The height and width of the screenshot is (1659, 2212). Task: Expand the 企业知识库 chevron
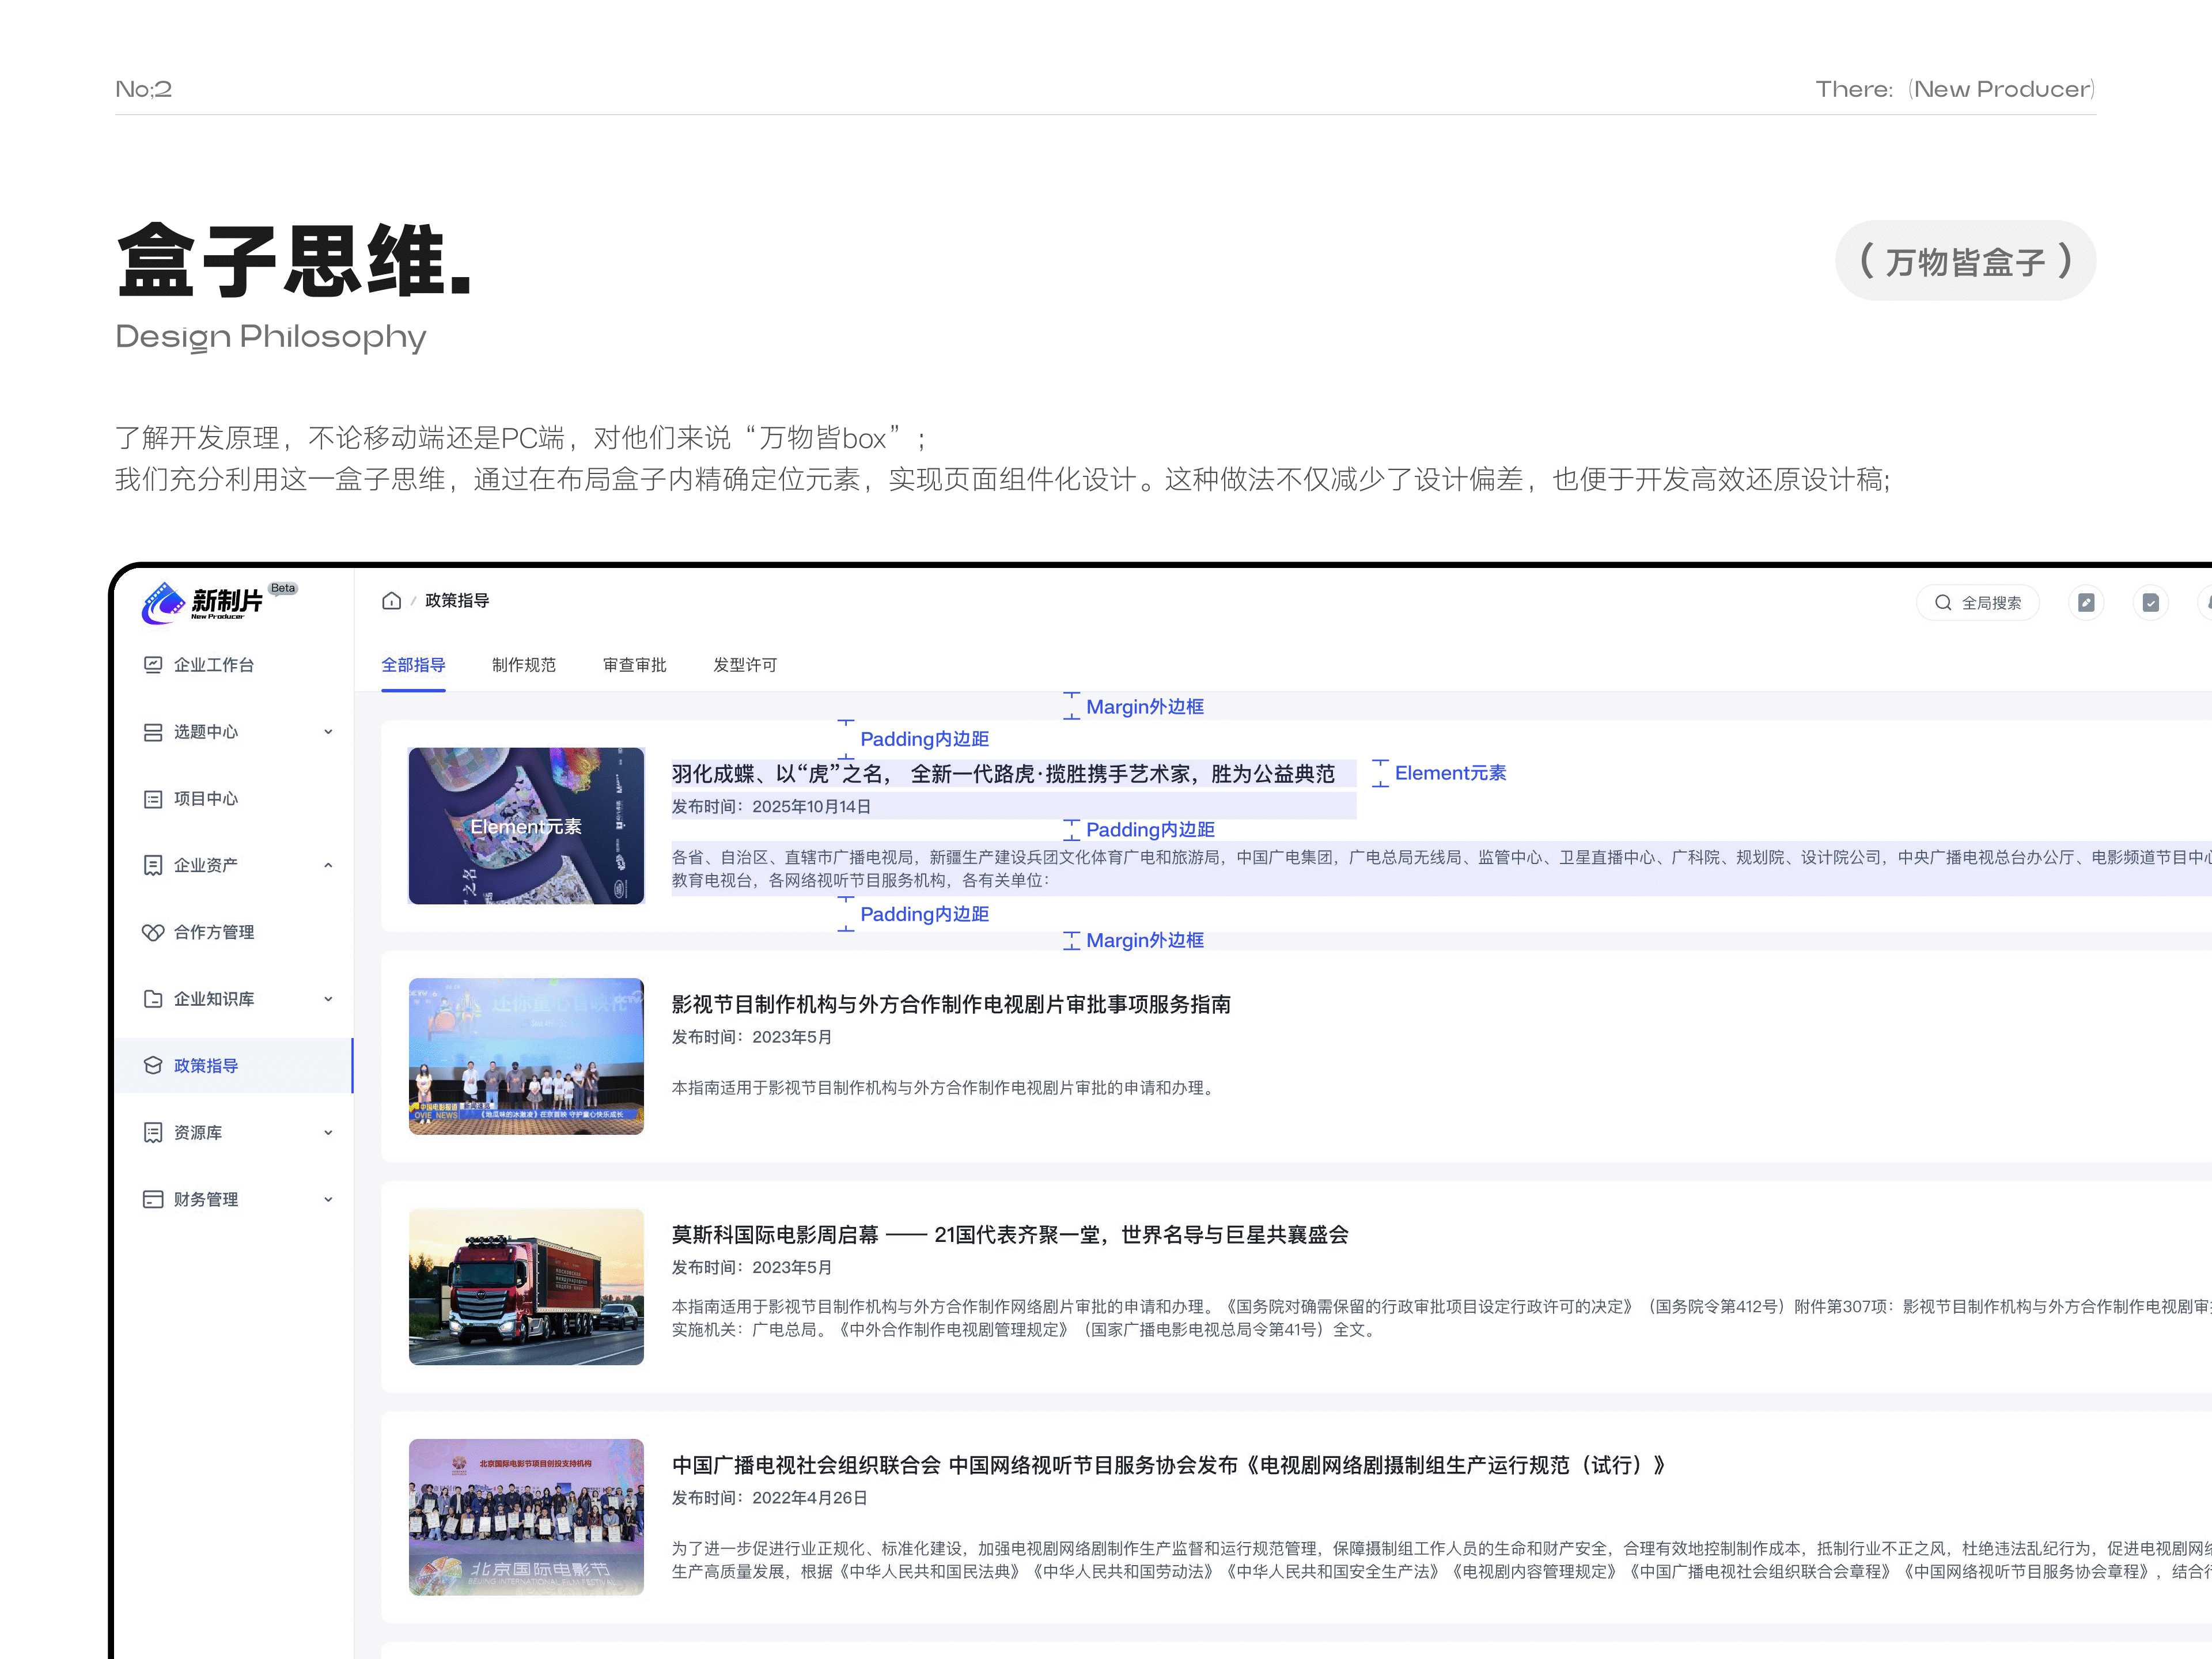coord(328,999)
